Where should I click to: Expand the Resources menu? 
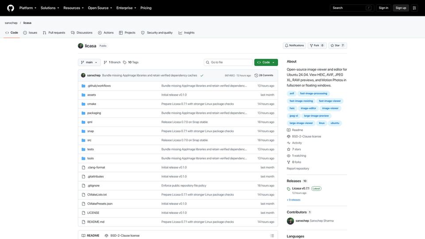73,8
